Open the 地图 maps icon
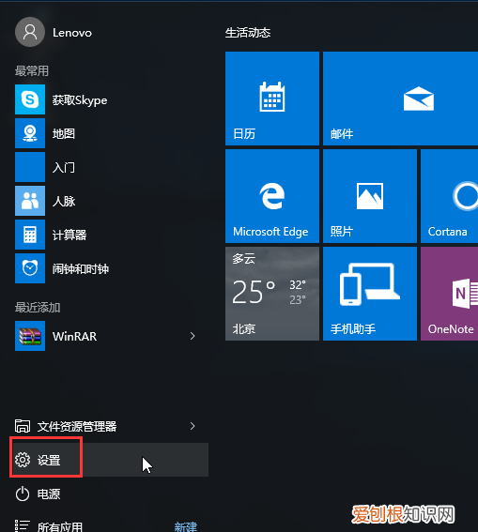The width and height of the screenshot is (478, 532). tap(30, 133)
